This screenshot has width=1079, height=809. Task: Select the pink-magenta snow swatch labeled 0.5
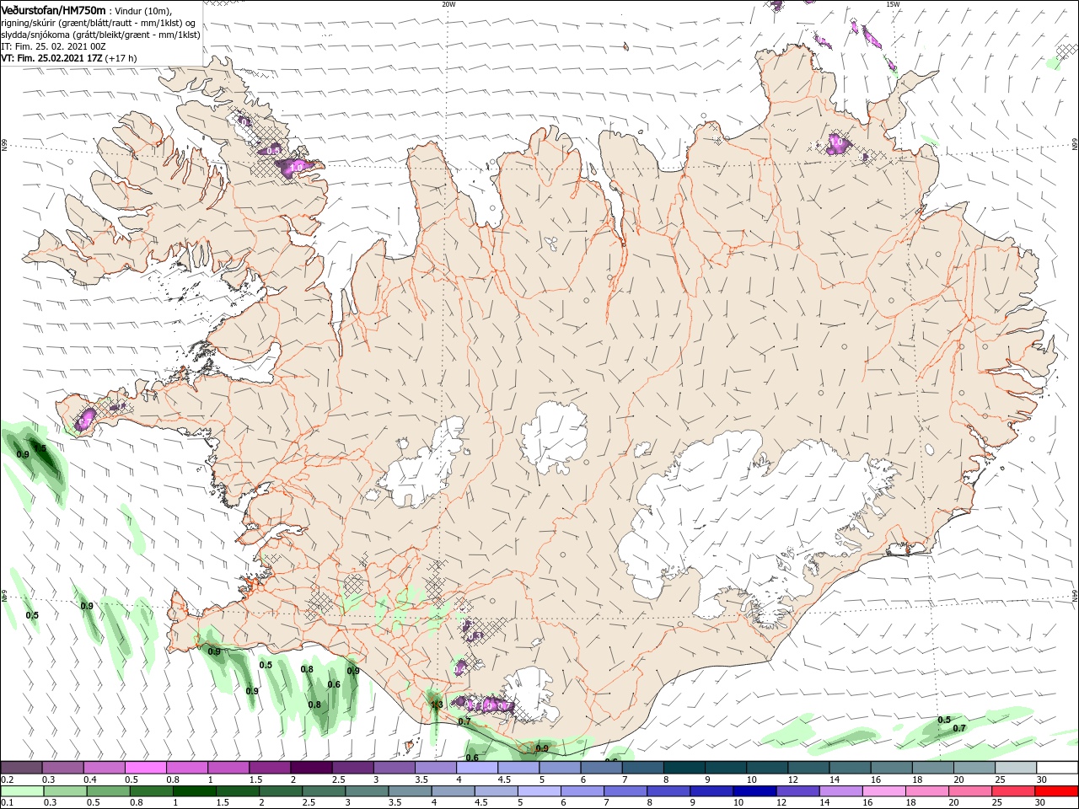point(145,768)
